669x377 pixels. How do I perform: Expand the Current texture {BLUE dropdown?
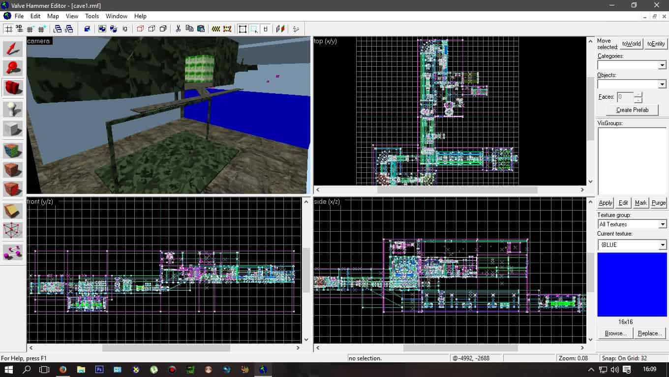[x=662, y=245]
